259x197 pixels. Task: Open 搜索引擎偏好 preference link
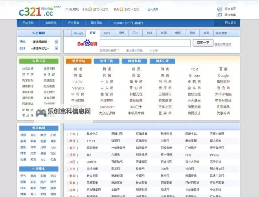click(x=223, y=45)
